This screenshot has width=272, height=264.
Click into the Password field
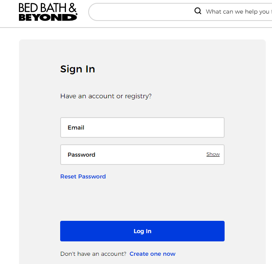(x=132, y=155)
